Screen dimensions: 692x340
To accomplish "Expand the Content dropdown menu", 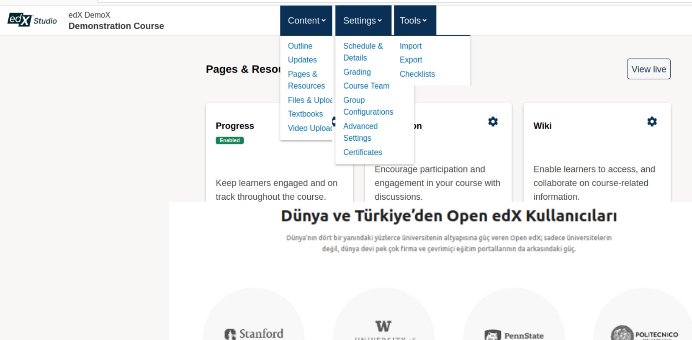I will pyautogui.click(x=306, y=20).
